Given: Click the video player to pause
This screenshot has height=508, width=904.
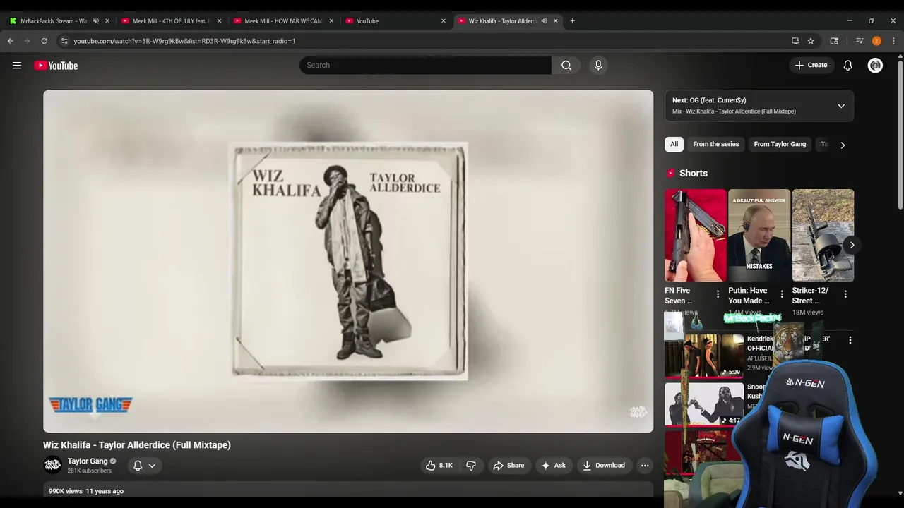Looking at the screenshot, I should coord(348,261).
